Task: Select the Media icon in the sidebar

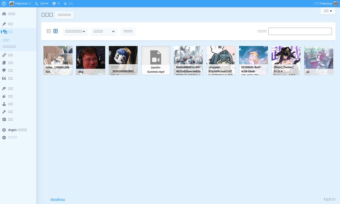Action: 4,32
